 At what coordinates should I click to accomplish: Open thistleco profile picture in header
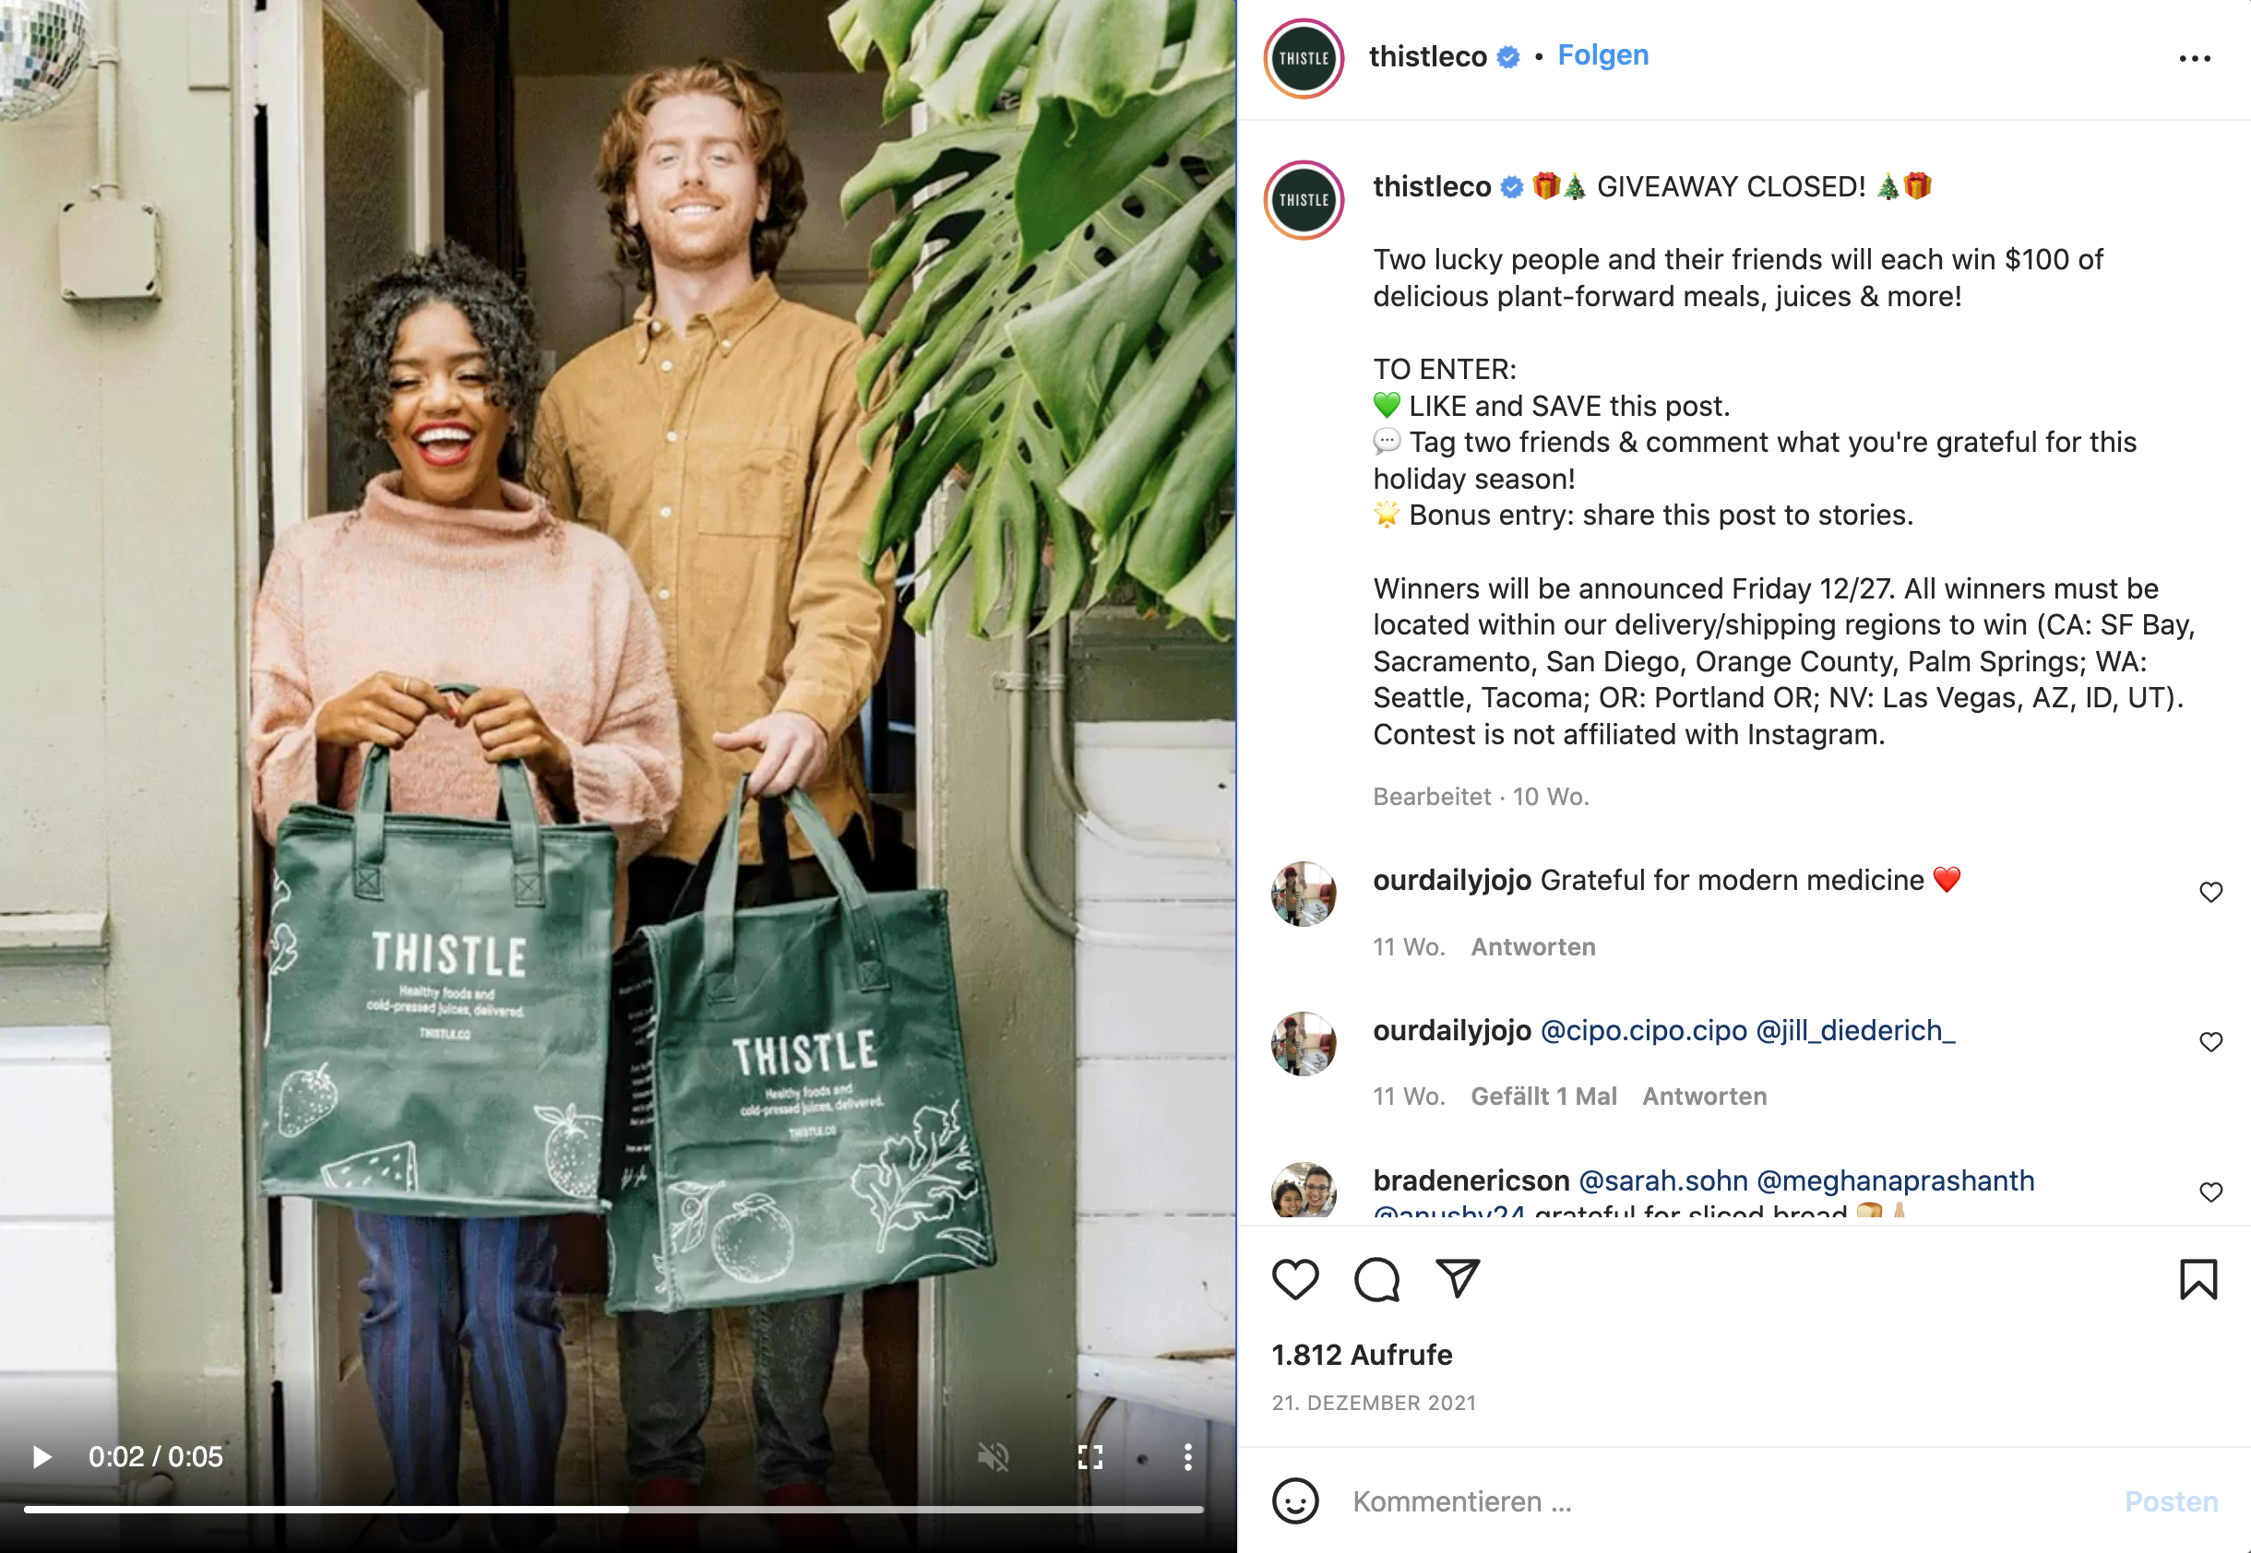click(x=1304, y=58)
